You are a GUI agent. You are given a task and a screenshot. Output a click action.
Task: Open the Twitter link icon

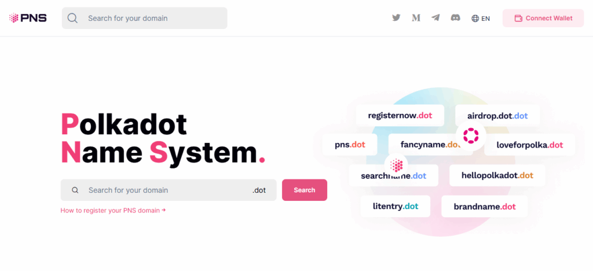[x=396, y=18]
